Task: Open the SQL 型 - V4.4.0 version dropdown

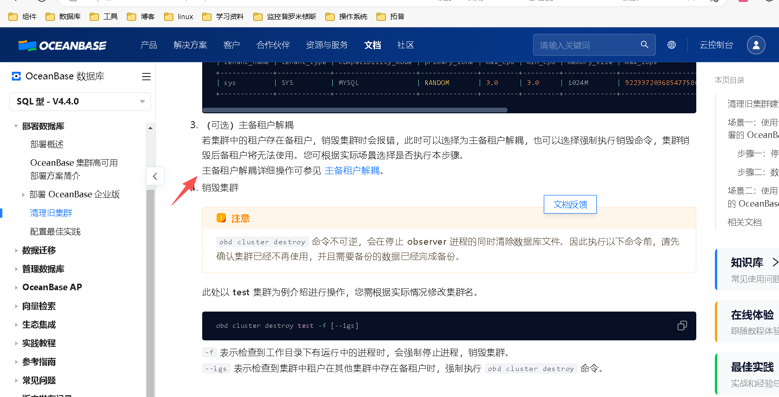Action: point(80,102)
